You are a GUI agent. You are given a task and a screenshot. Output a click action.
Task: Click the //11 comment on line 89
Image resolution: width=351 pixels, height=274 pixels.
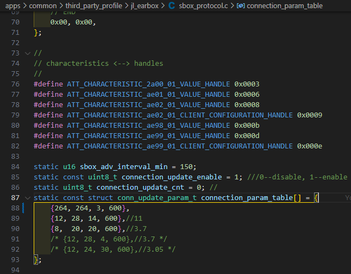coord(134,219)
